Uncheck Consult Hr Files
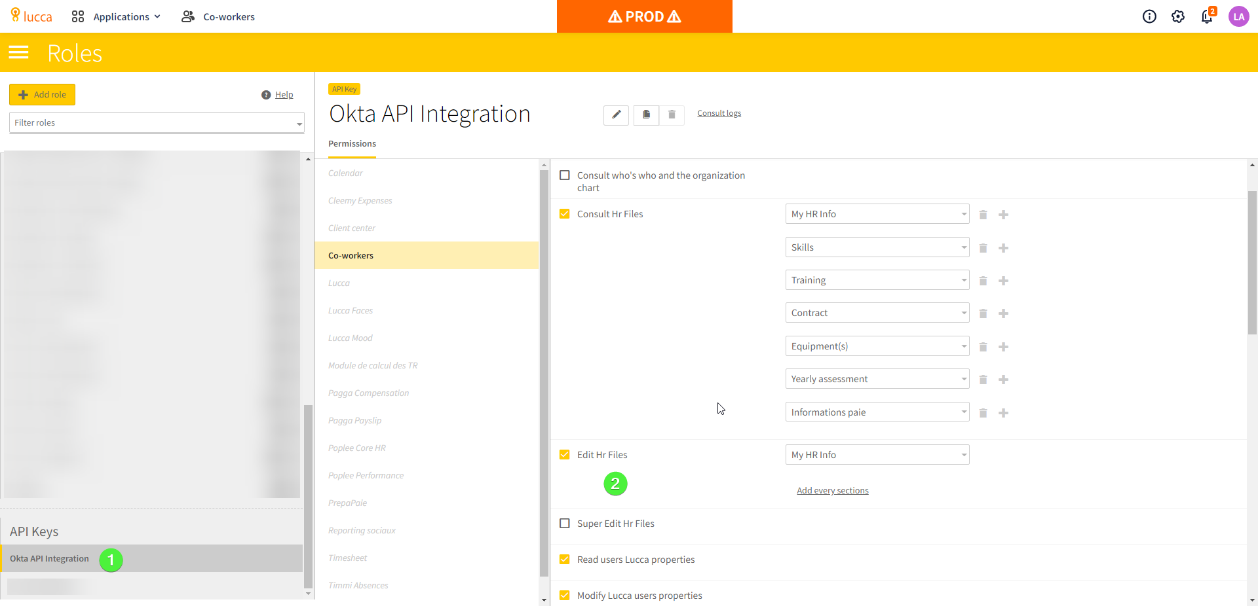Viewport: 1258px width, 608px height. pyautogui.click(x=565, y=214)
